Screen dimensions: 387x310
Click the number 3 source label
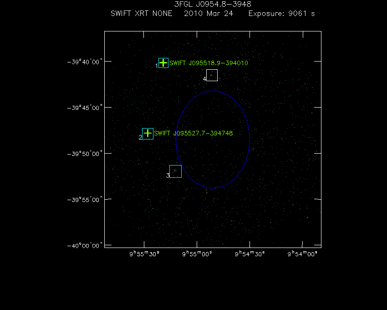pos(168,176)
